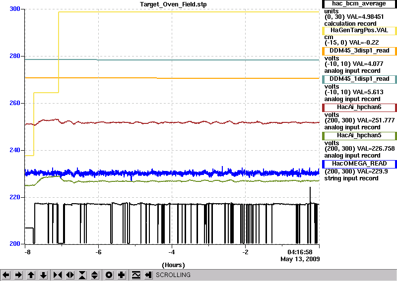The height and width of the screenshot is (281, 397).
Task: Click the -8 x-axis label
Action: click(27, 252)
